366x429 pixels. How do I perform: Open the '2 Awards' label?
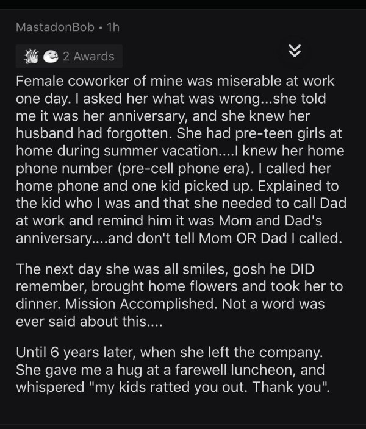[x=88, y=56]
